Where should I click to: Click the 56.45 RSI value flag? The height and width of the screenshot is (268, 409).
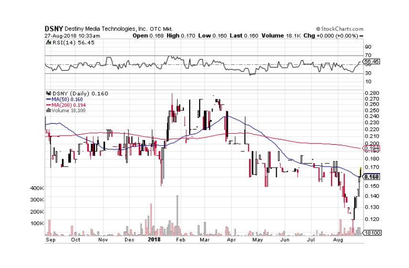[x=371, y=62]
